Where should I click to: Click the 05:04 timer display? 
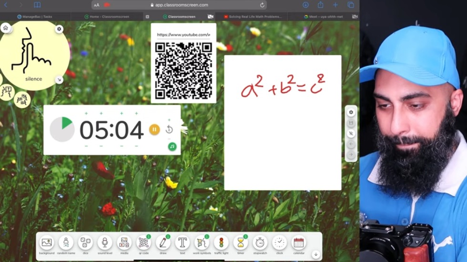(x=112, y=130)
